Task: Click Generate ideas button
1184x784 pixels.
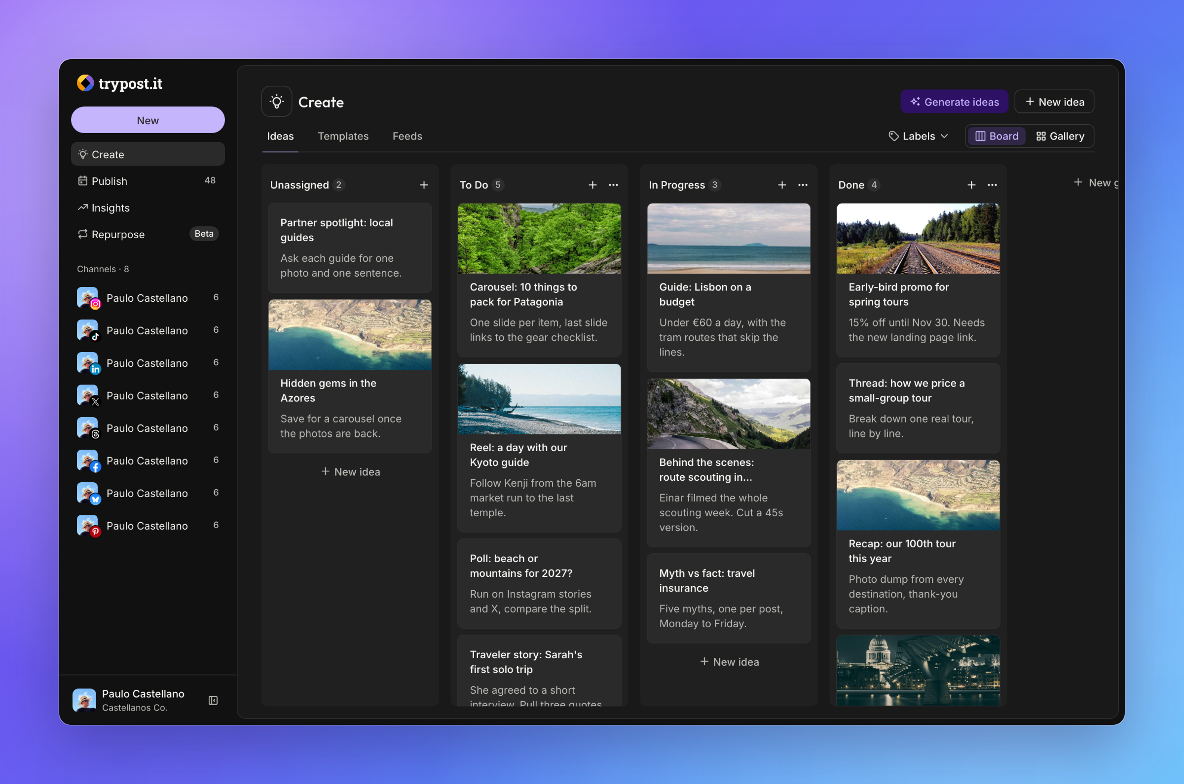Action: (x=955, y=102)
